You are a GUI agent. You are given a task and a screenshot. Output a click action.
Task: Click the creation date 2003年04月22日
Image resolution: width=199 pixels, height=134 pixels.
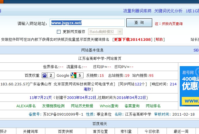coord(82,98)
